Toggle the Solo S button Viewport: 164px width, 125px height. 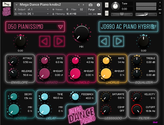(107, 5)
